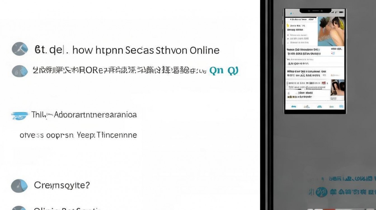Click the round icon beside "how htpnn Secas Sthvon Online"
Image resolution: width=376 pixels, height=210 pixels.
click(20, 50)
